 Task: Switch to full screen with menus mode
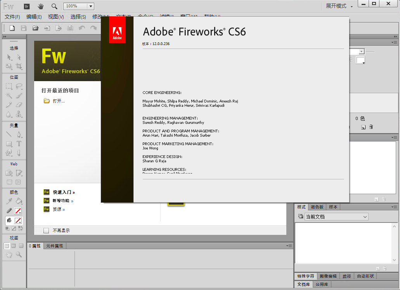click(x=14, y=246)
